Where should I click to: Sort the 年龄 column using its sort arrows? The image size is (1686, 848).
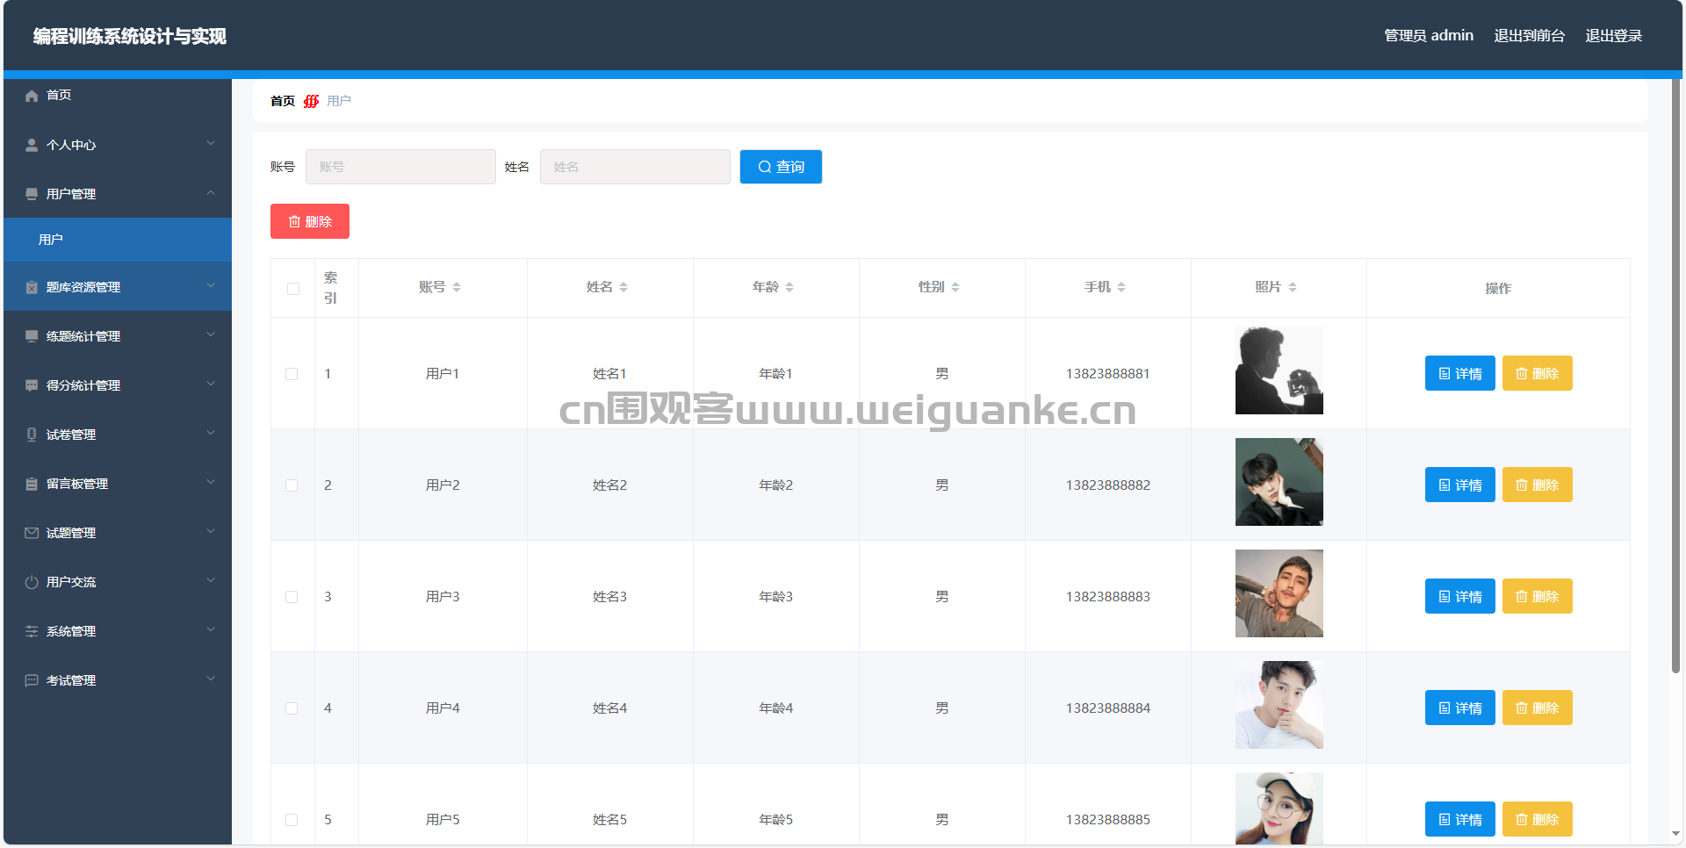click(x=789, y=287)
